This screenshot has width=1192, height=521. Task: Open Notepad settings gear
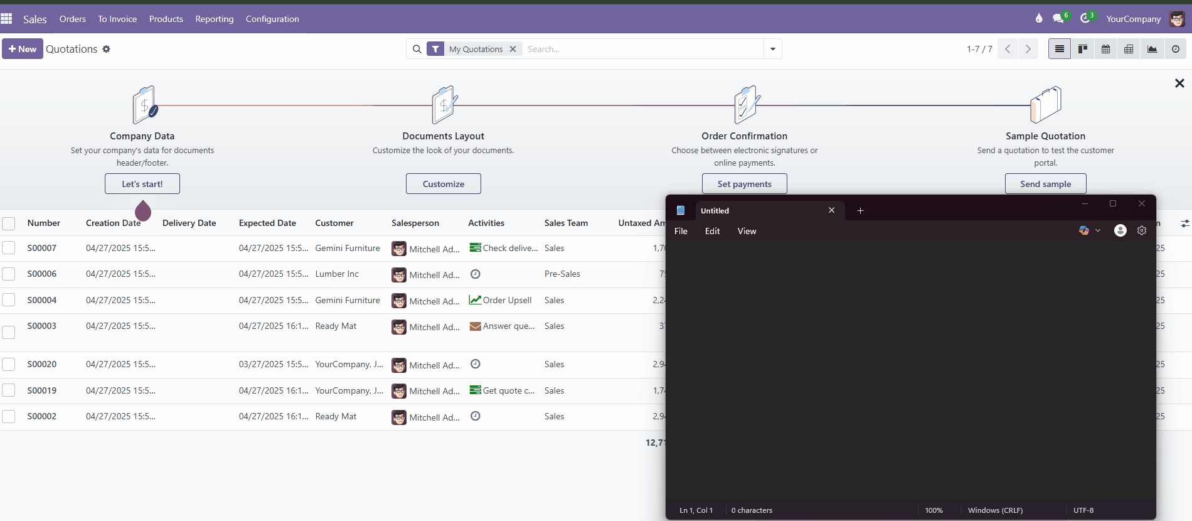pos(1142,230)
